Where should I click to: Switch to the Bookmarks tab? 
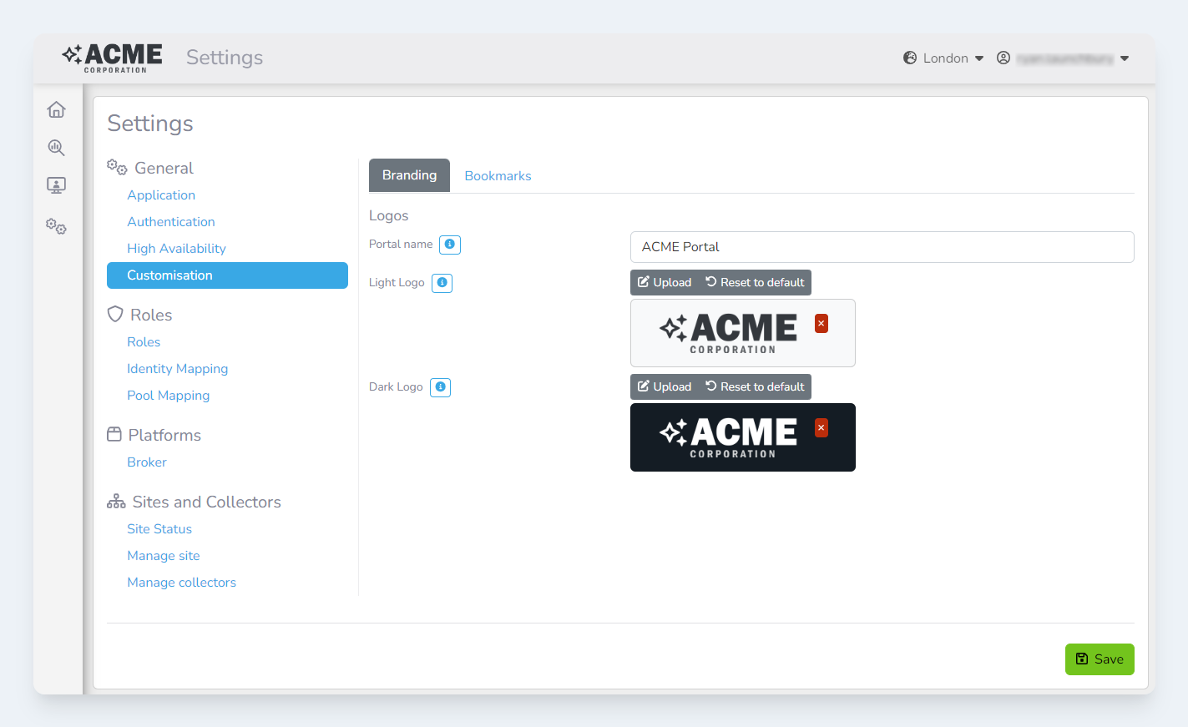(x=498, y=176)
